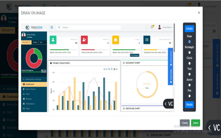This screenshot has height=138, width=221.
Task: Click the red Absents card icon
Action: coord(84,40)
